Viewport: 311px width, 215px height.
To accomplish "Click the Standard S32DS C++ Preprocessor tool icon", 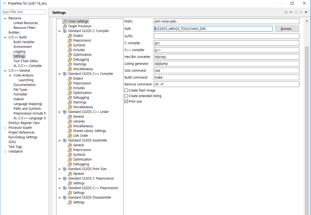I will pyautogui.click(x=65, y=188).
